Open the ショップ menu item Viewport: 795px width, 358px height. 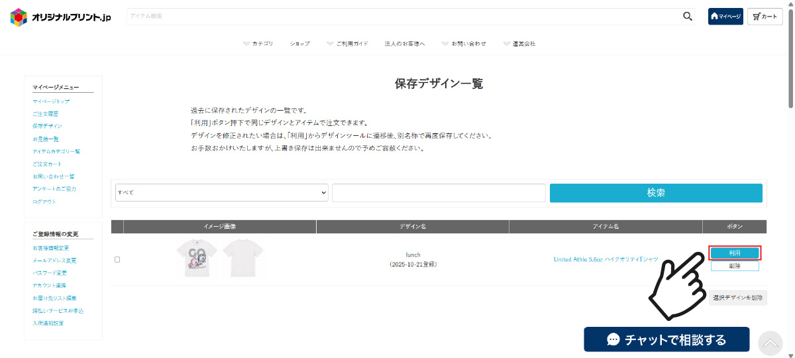(299, 44)
